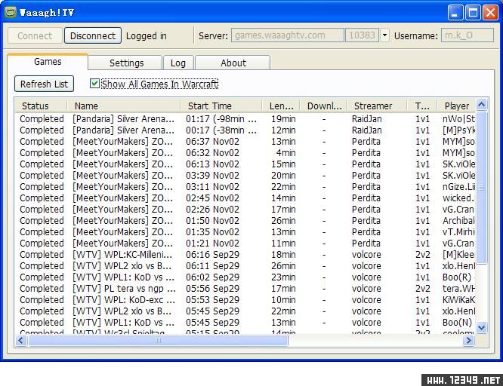Select MeetYourMakers game at 02:45 Nov02

click(x=245, y=198)
